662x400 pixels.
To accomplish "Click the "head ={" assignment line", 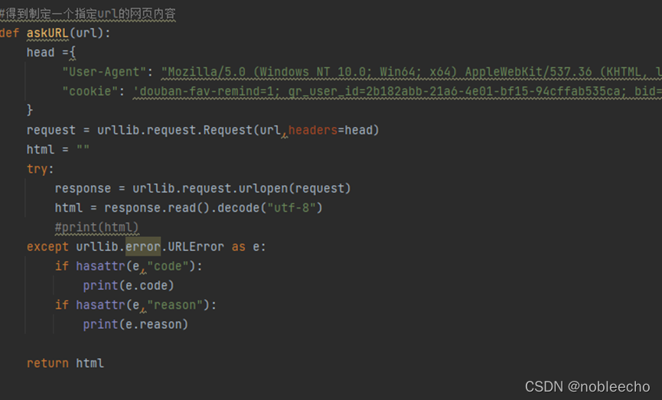I will 51,52.
